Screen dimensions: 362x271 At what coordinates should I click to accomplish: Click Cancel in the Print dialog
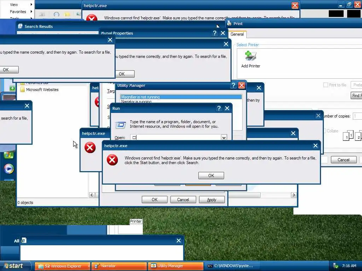click(x=344, y=160)
